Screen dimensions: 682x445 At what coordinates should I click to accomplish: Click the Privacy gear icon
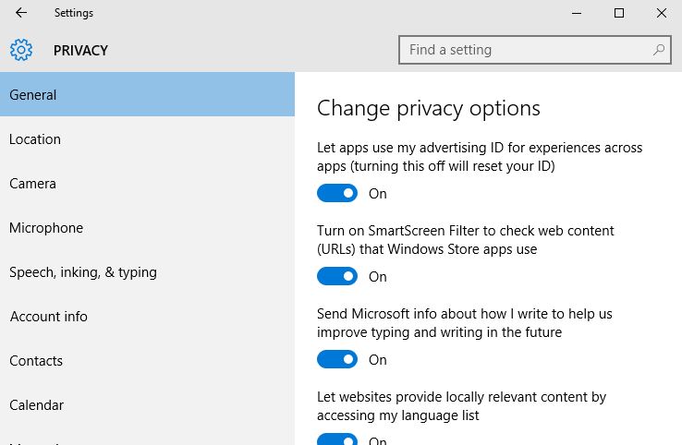point(21,50)
